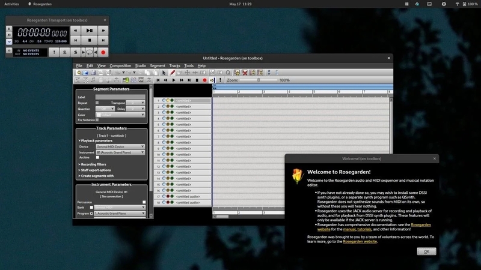The width and height of the screenshot is (481, 270).
Task: Open the Studio menu
Action: pyautogui.click(x=141, y=65)
